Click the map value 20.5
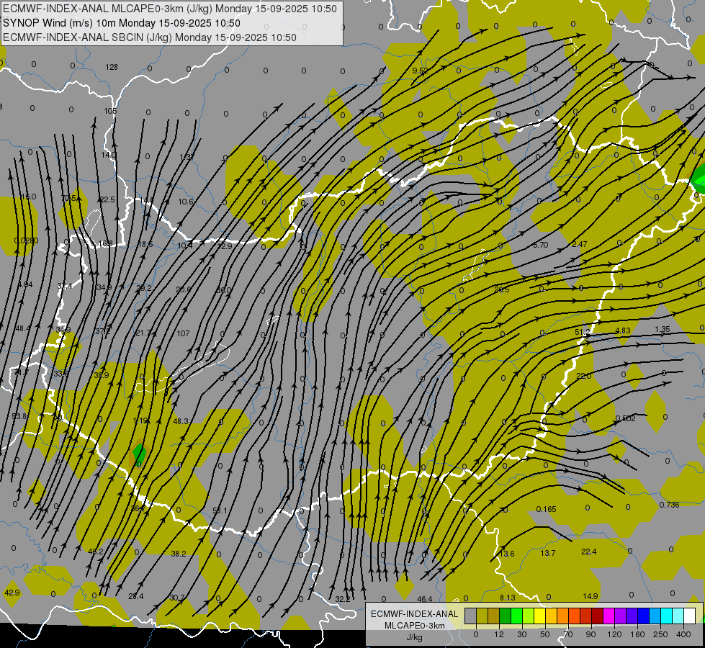This screenshot has width=705, height=648. pos(501,289)
